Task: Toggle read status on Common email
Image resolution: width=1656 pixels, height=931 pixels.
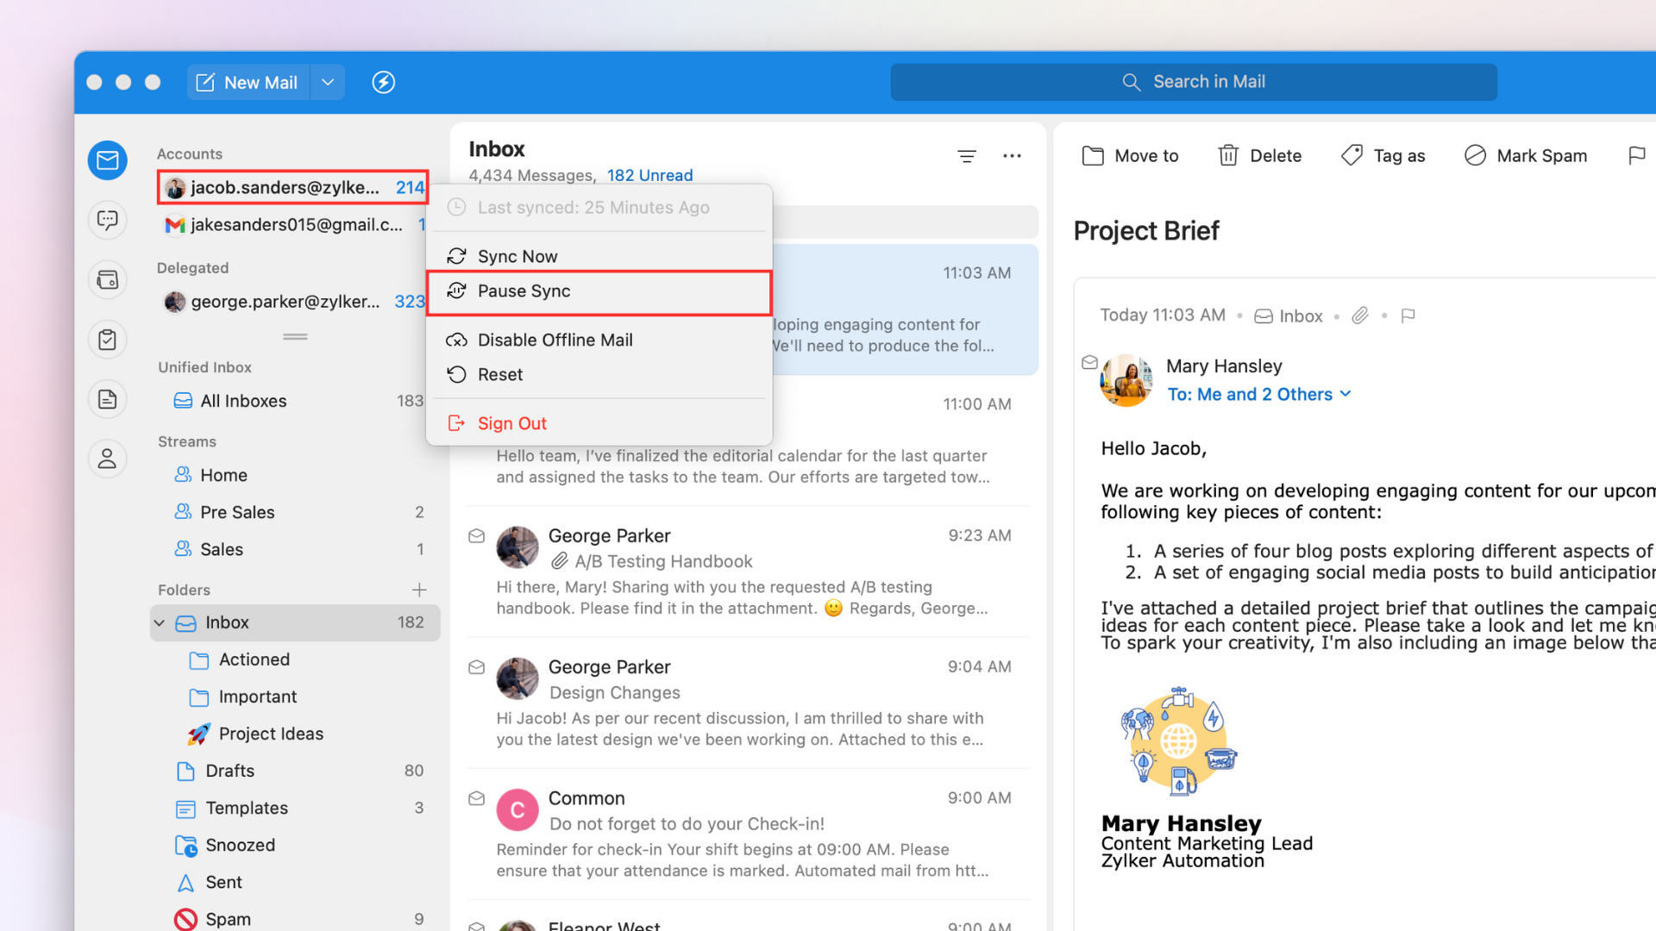Action: [x=476, y=798]
